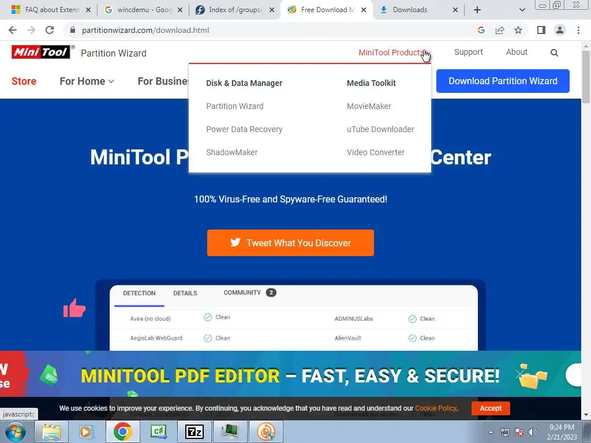Click the orange installer taskbar icon
Image resolution: width=591 pixels, height=443 pixels.
coord(265,431)
